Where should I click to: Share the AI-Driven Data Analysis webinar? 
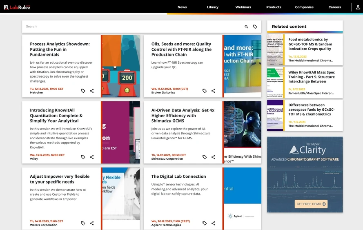tap(213, 157)
